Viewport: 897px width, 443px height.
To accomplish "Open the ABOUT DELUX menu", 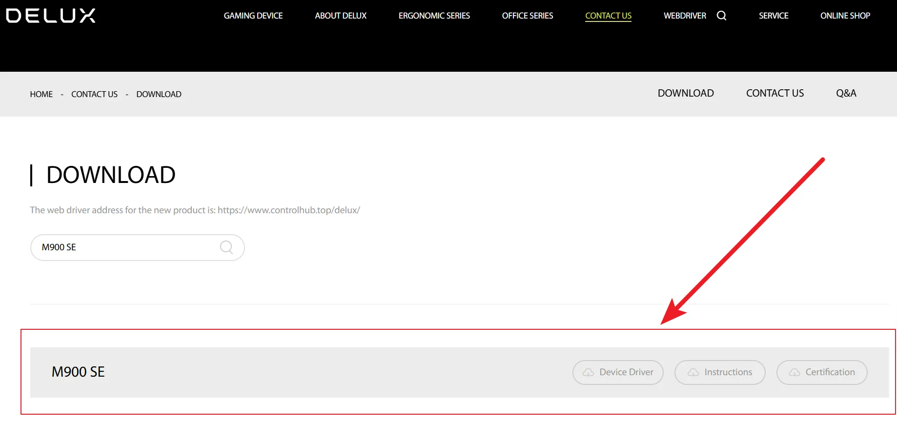I will [x=341, y=16].
